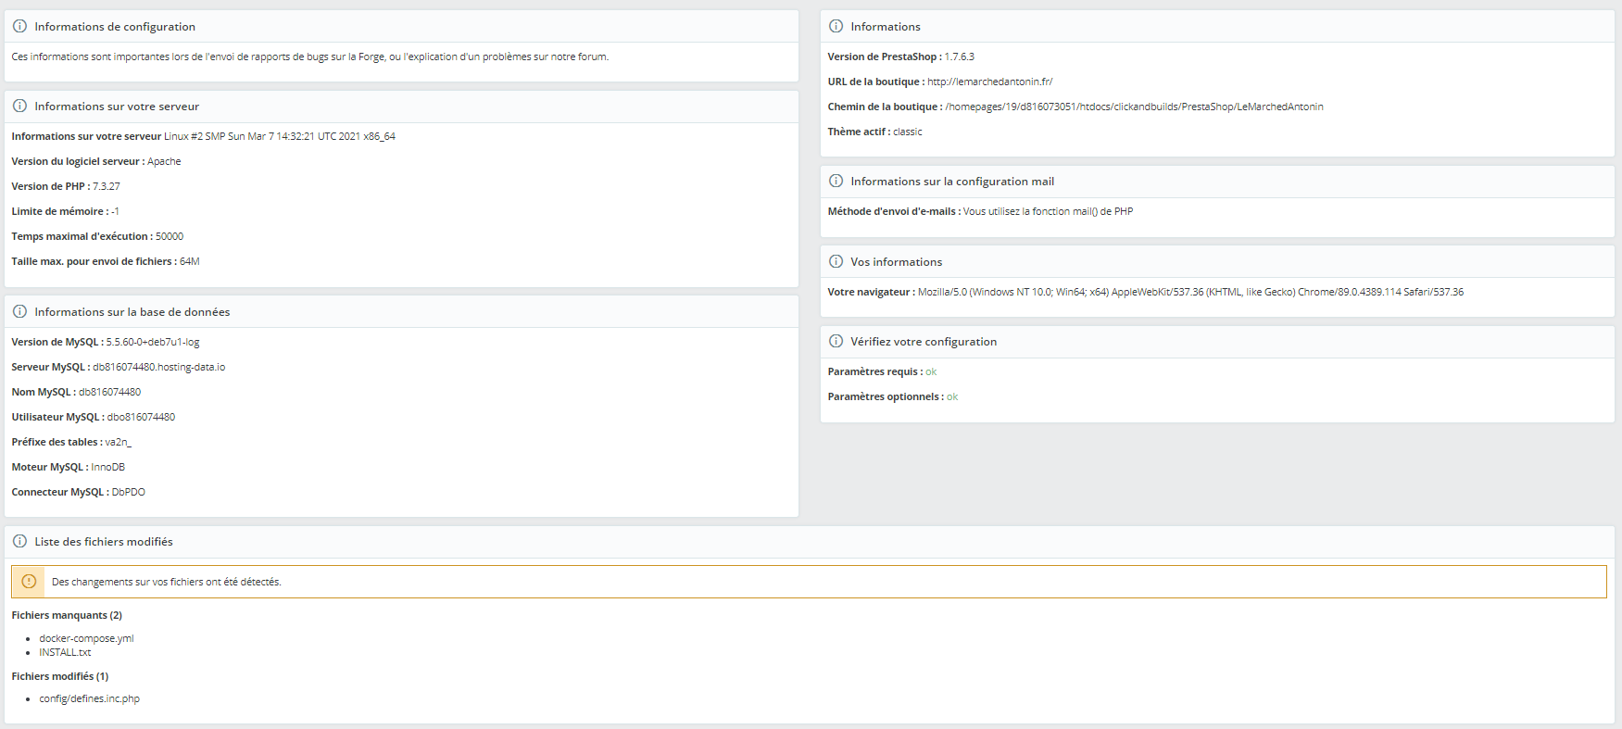This screenshot has width=1622, height=729.
Task: Click the Paramètres requis ok status
Action: (931, 371)
